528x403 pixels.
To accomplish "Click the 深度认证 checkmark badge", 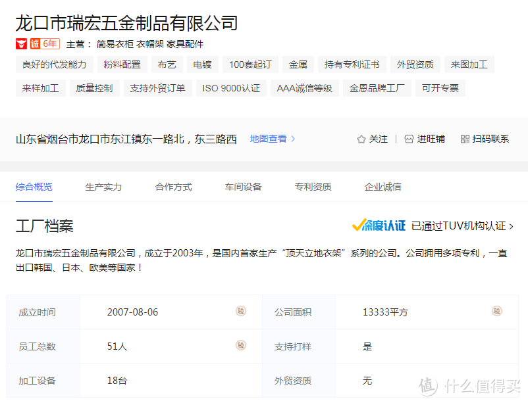I will (379, 225).
